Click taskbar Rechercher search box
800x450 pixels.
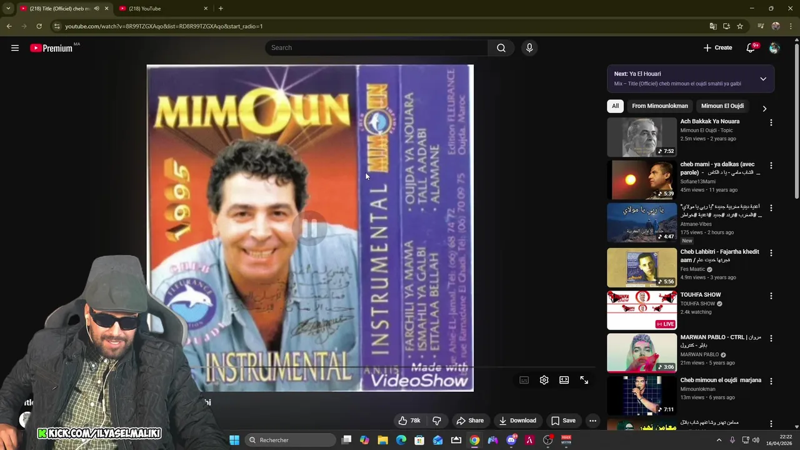pyautogui.click(x=290, y=440)
